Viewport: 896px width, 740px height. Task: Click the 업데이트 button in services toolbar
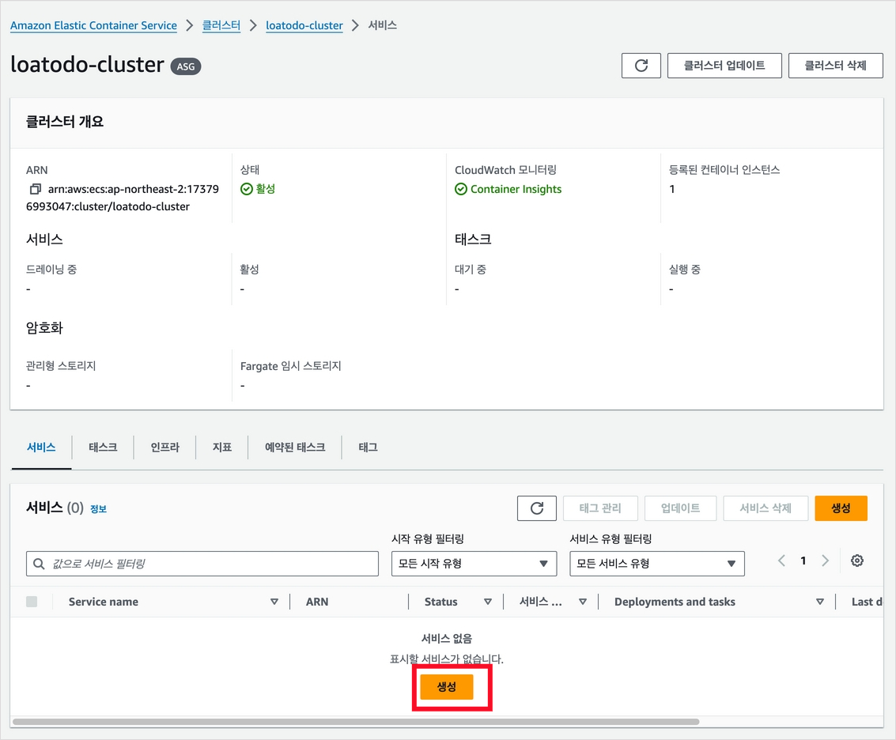pos(680,508)
